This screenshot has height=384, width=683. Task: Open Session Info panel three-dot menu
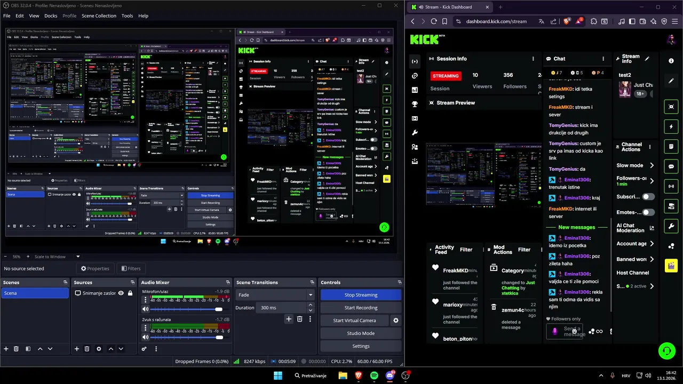click(533, 59)
